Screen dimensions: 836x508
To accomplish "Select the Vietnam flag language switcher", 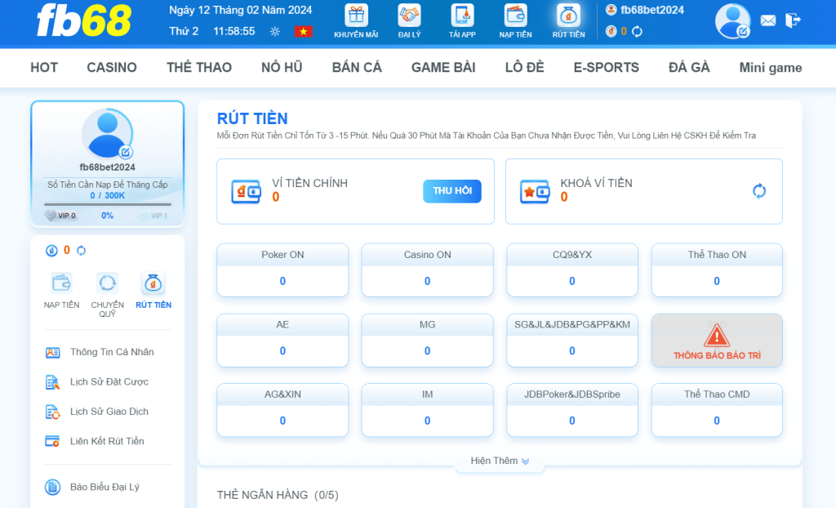I will (304, 32).
